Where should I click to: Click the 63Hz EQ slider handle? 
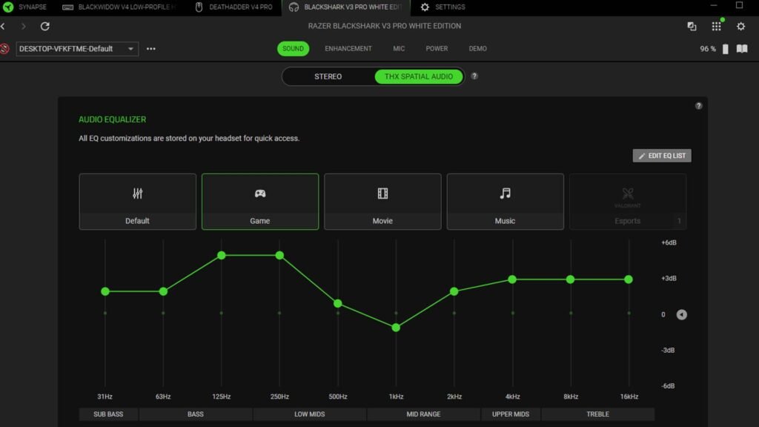(163, 291)
